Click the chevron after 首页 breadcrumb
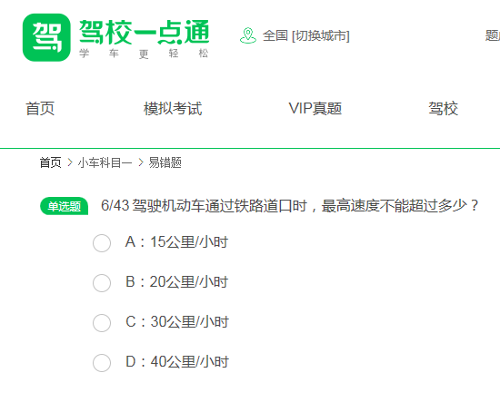 (70, 162)
